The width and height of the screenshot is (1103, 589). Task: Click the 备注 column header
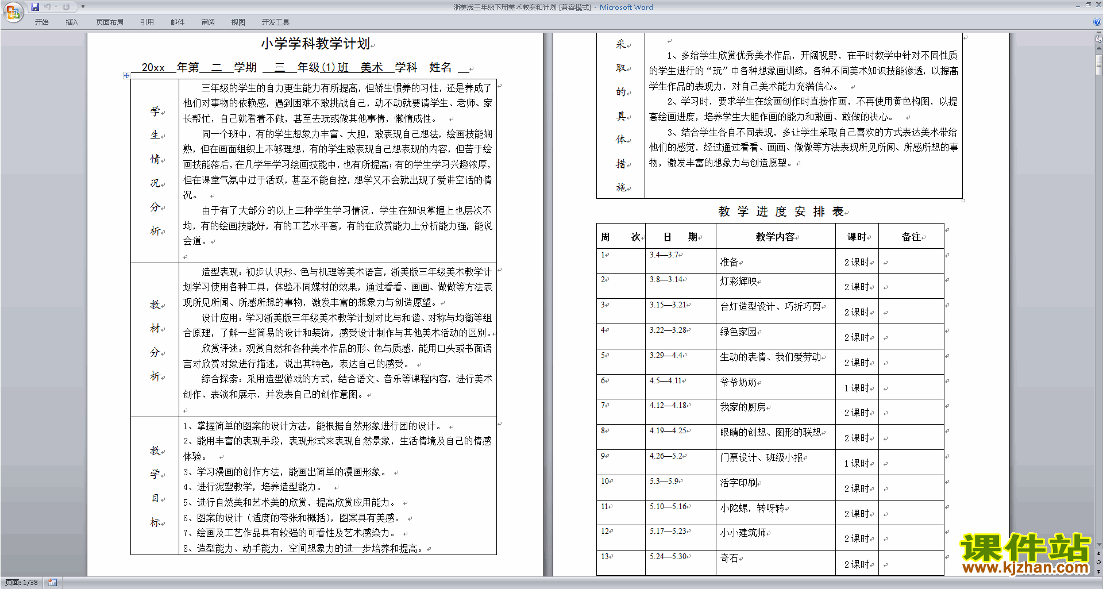pyautogui.click(x=911, y=237)
